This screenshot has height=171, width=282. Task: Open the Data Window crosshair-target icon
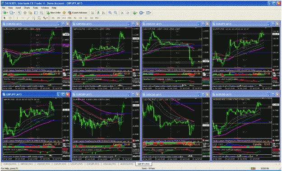(x=25, y=13)
